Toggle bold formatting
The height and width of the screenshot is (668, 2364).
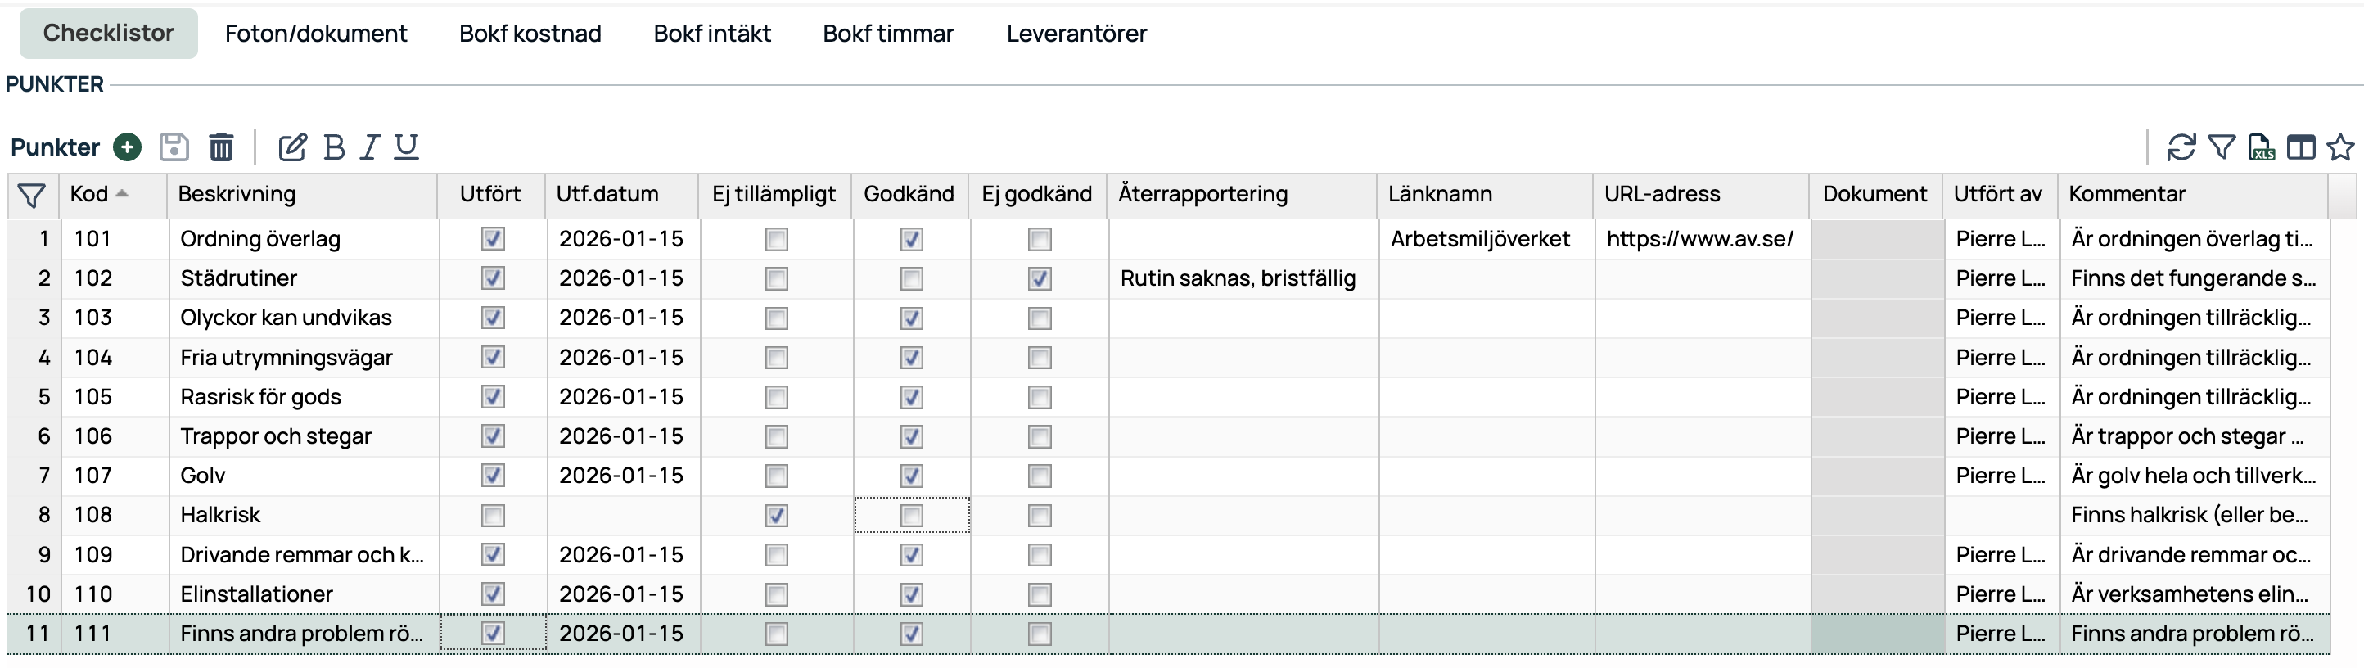[x=334, y=147]
